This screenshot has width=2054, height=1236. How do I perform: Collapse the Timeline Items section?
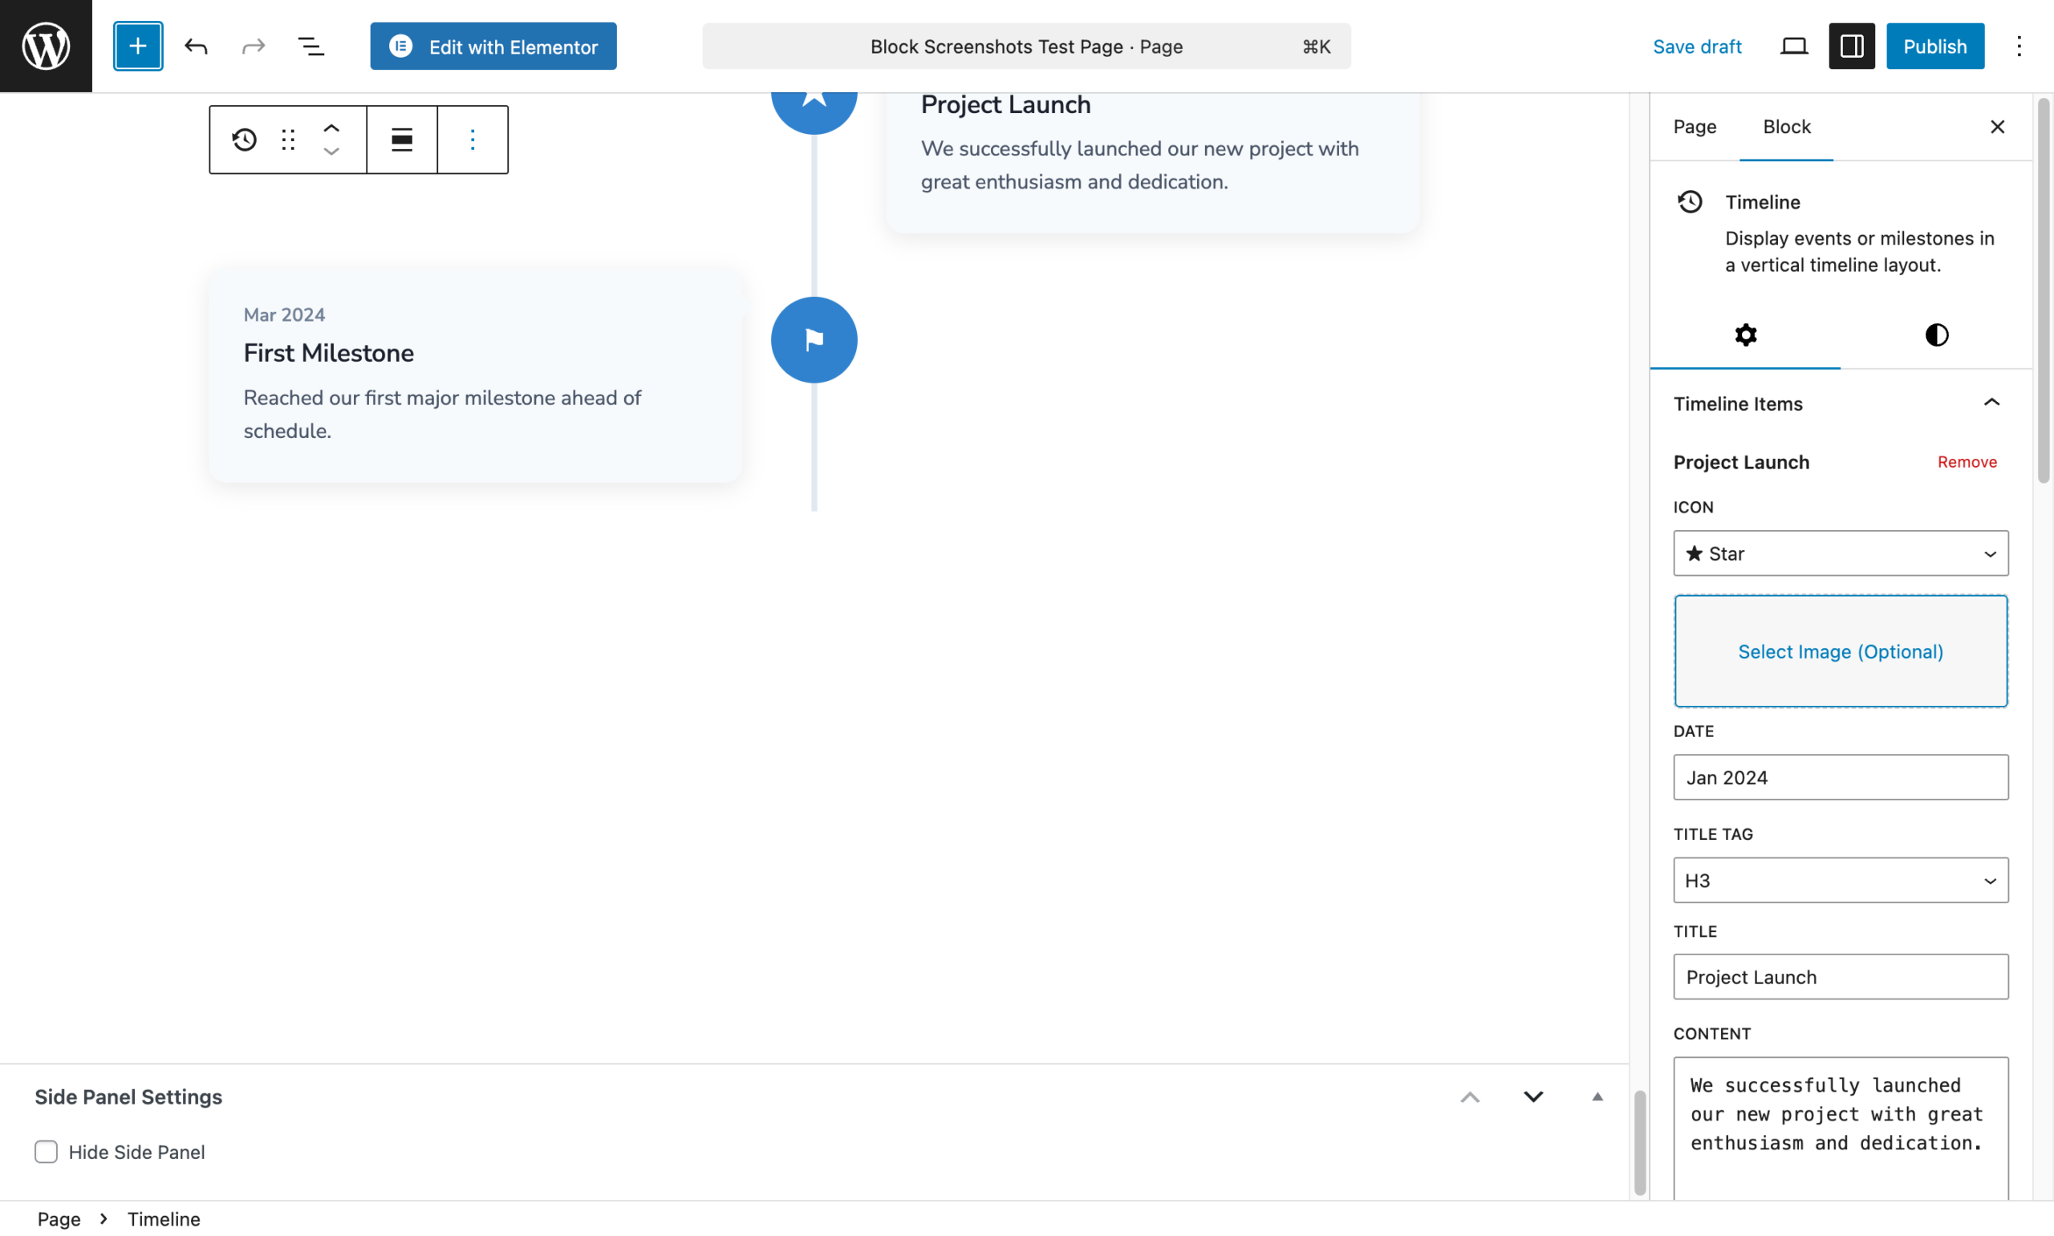pyautogui.click(x=1991, y=403)
